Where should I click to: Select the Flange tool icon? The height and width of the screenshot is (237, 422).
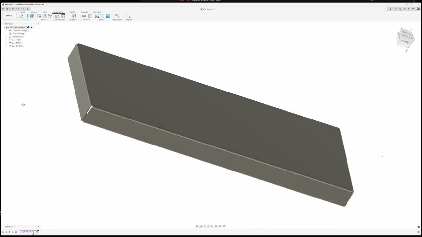click(26, 16)
